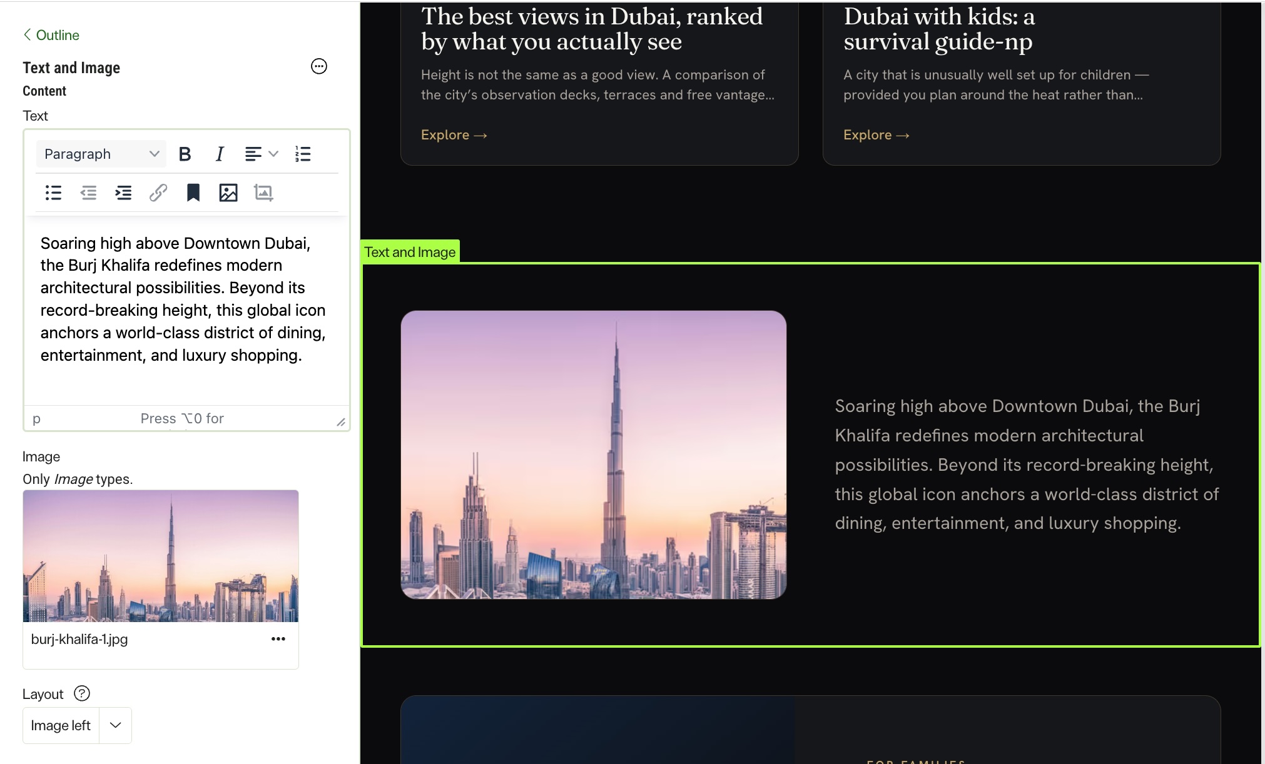Follow Explore link under best views article

point(454,135)
